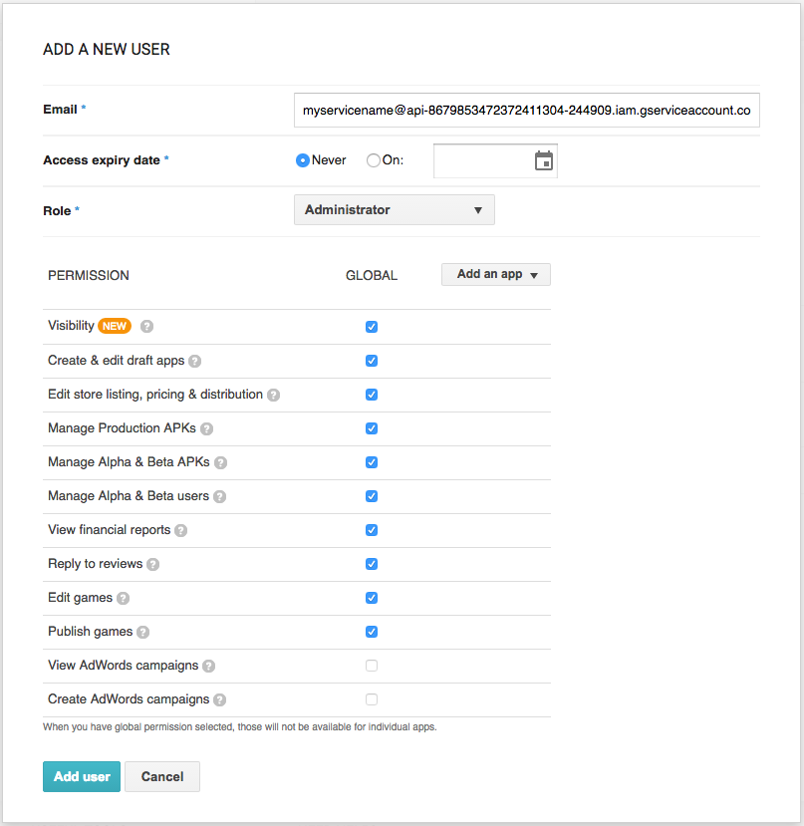Viewport: 804px width, 826px height.
Task: Click help icon for Manage Production APKs
Action: point(206,428)
